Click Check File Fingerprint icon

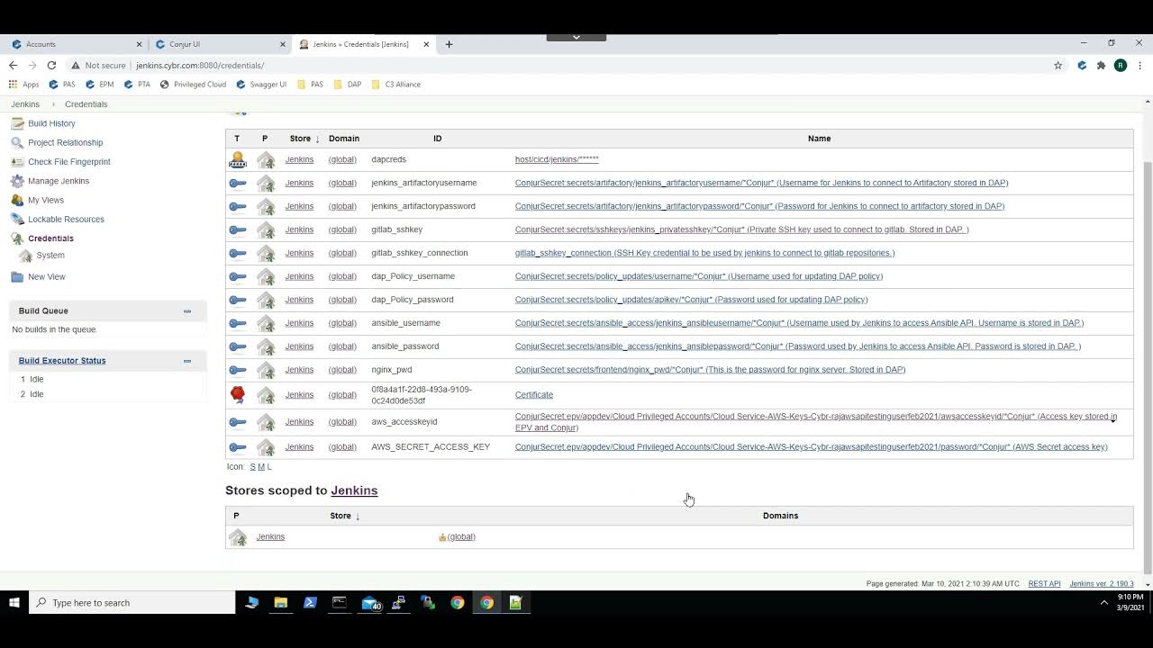pos(17,162)
